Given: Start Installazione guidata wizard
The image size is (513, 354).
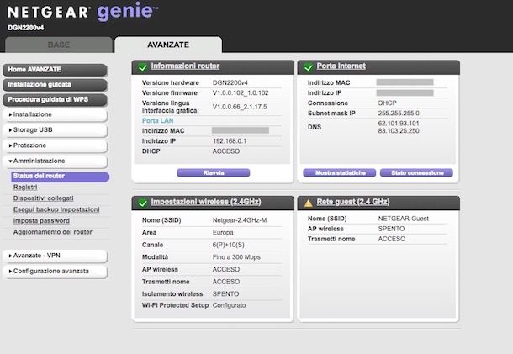Looking at the screenshot, I should click(x=55, y=85).
